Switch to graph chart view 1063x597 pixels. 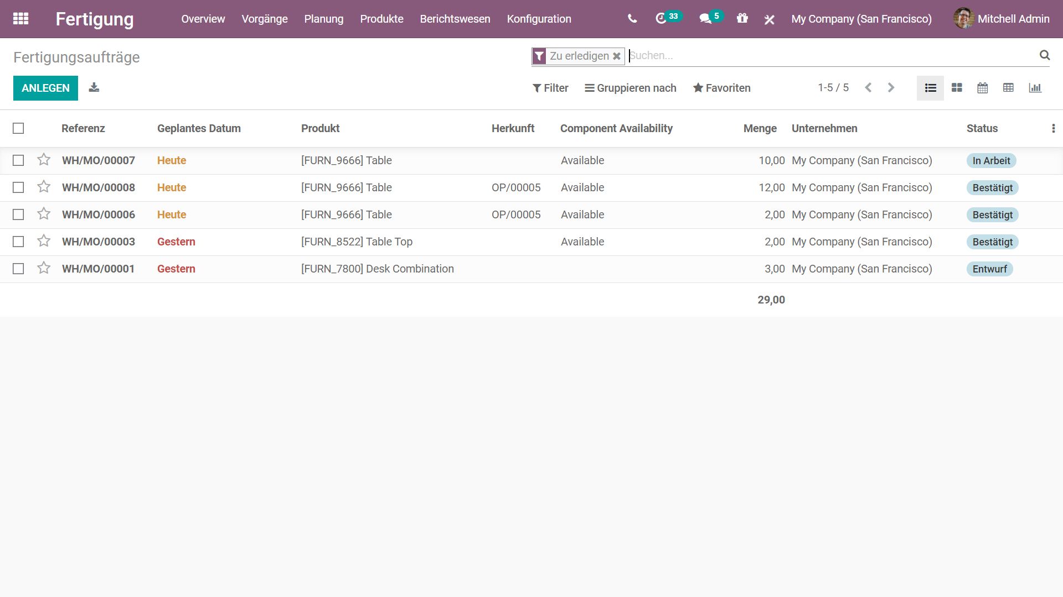pos(1035,88)
